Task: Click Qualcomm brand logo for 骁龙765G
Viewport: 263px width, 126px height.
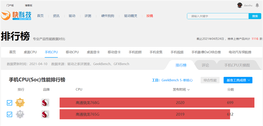Action: coord(45,114)
